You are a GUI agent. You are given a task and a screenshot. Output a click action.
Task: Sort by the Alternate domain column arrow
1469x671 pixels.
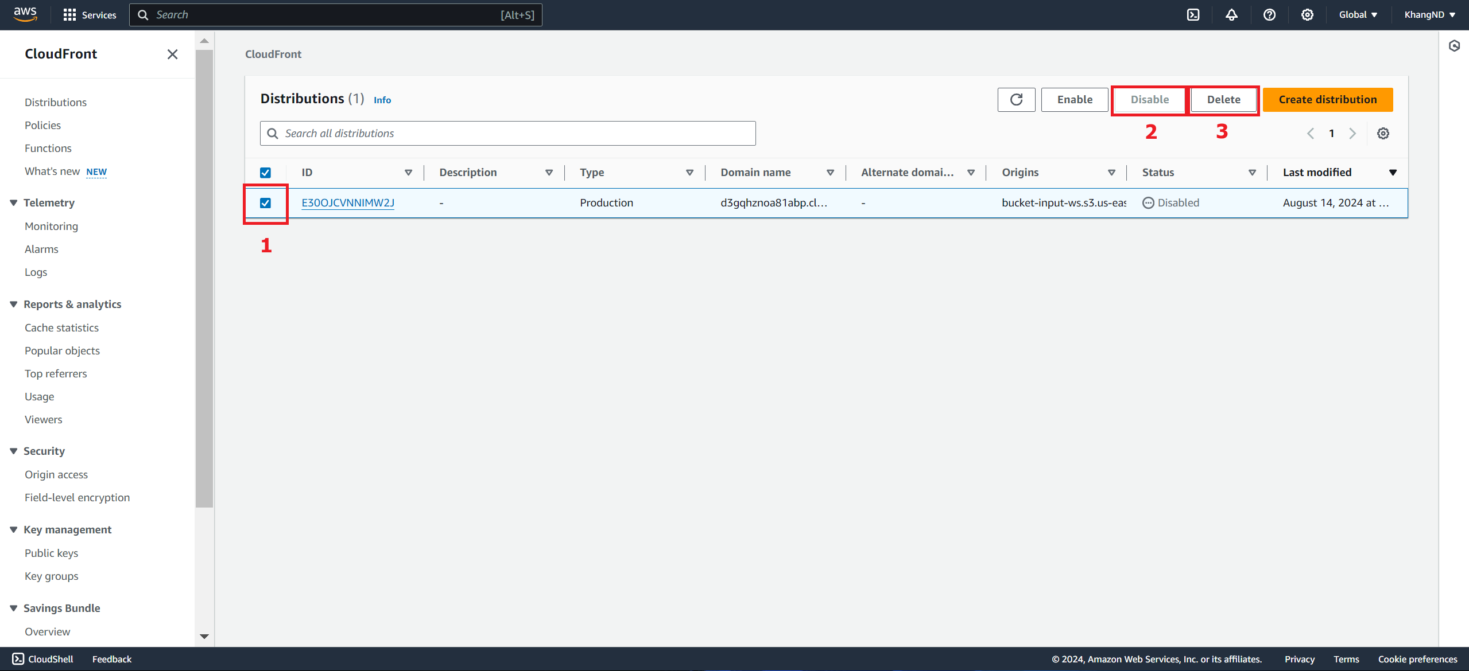[x=971, y=173]
